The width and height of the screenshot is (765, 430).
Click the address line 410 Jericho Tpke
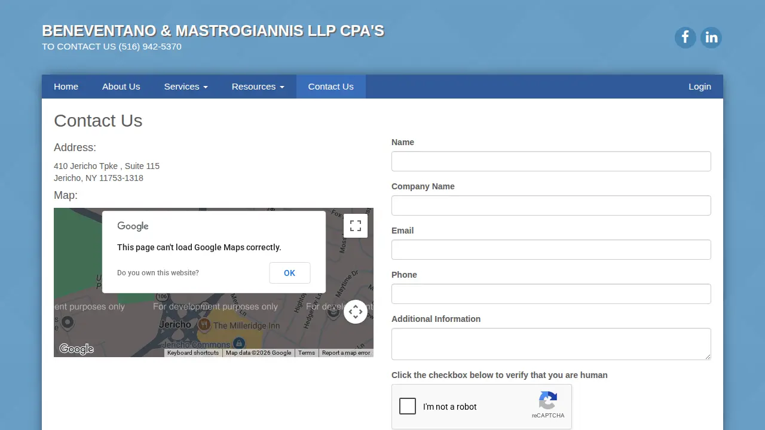(107, 166)
